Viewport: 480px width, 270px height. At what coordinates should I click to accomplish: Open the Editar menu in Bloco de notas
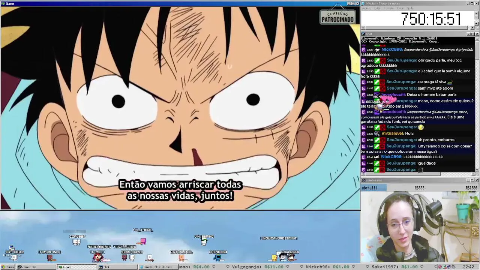pos(378,8)
